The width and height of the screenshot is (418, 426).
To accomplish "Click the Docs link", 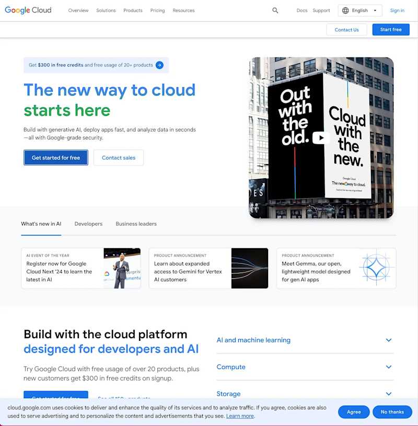I will [302, 10].
